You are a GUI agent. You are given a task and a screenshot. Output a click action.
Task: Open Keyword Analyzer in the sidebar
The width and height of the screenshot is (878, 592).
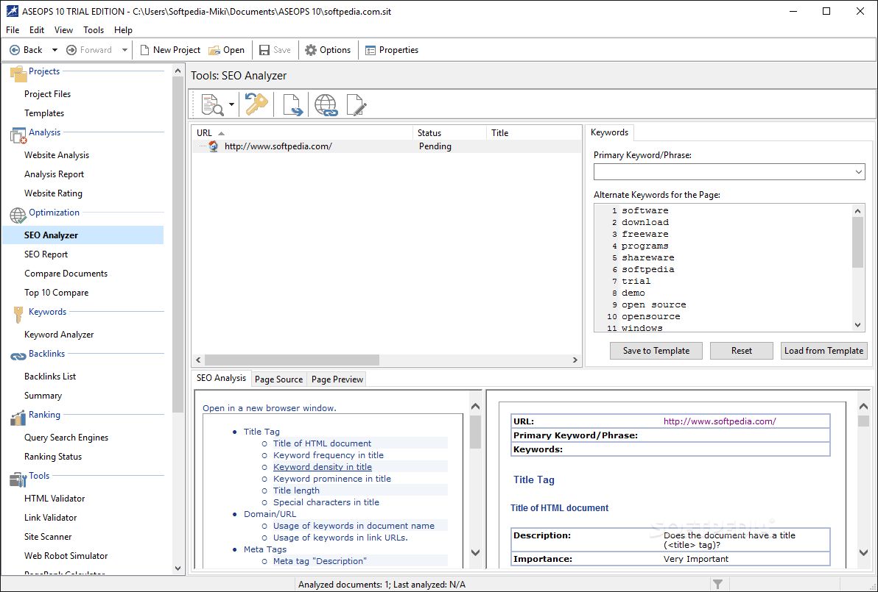[x=59, y=335]
